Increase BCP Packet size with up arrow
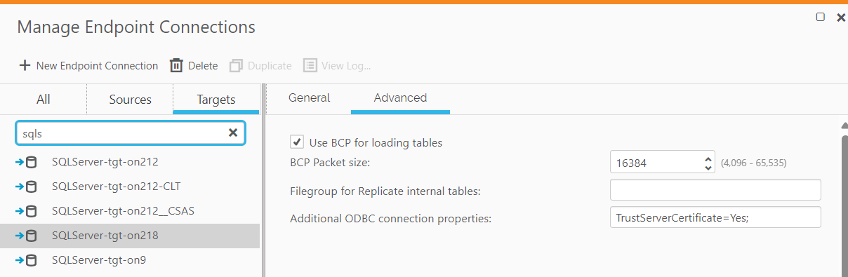 point(708,158)
